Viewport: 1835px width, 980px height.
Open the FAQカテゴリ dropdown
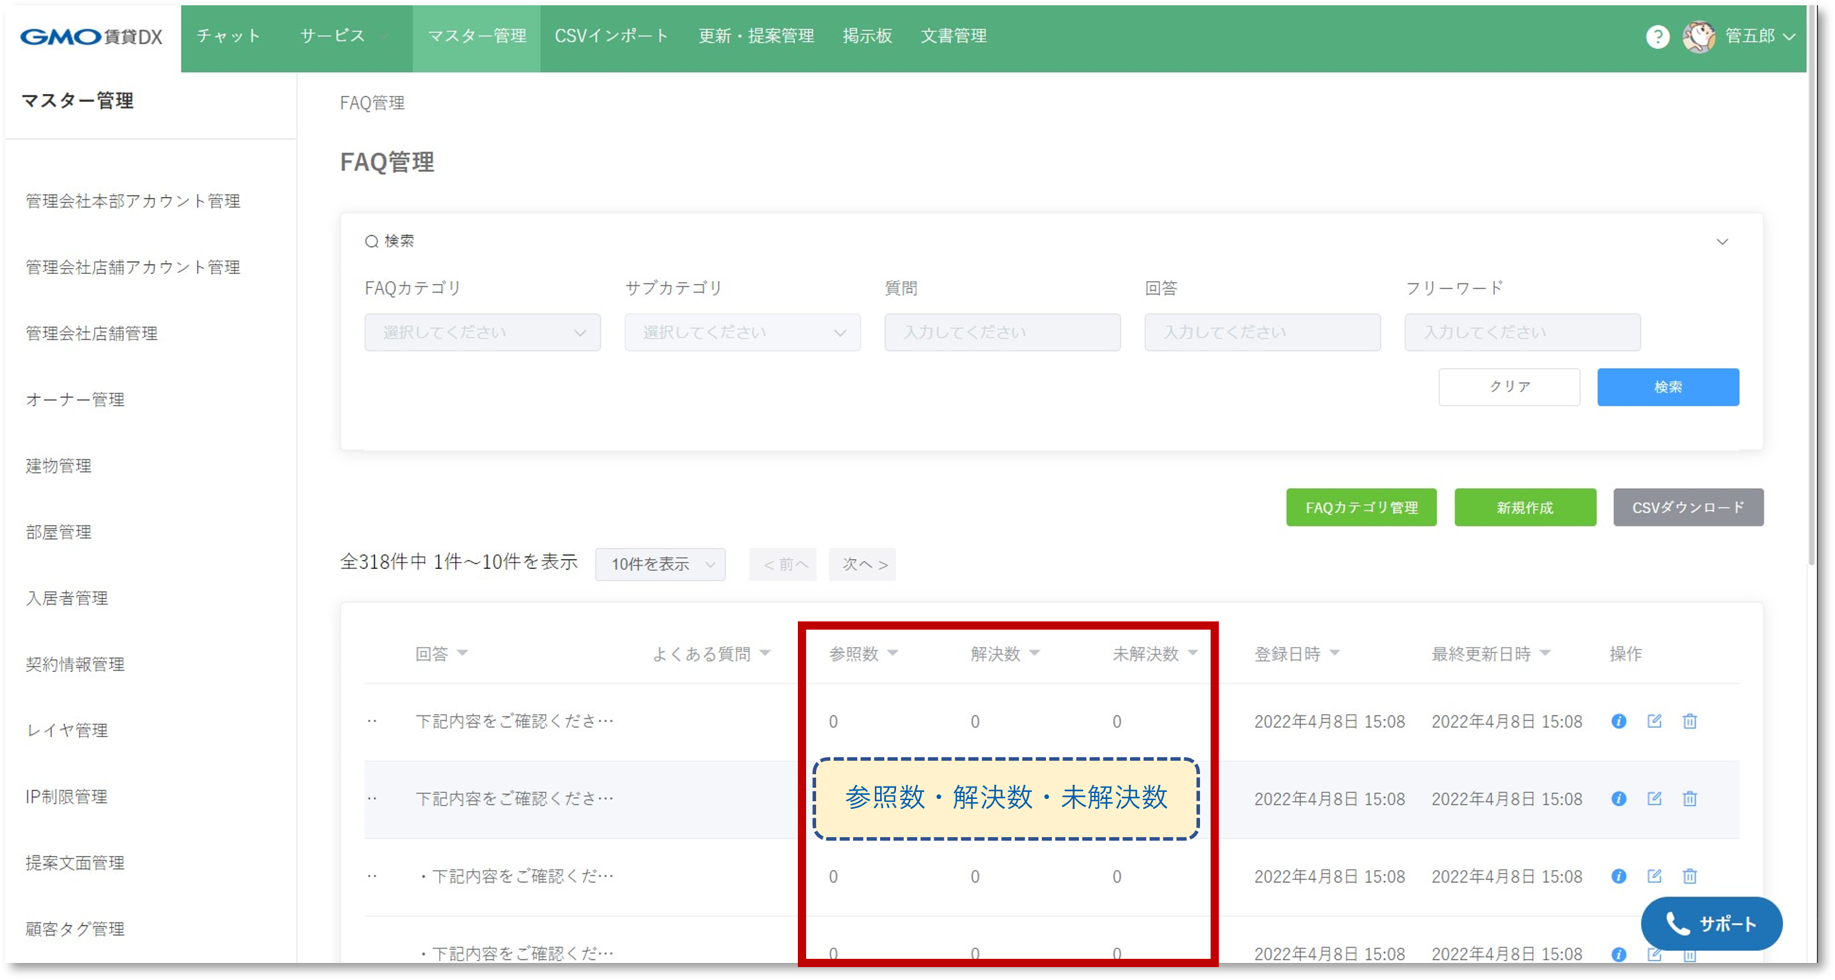[482, 333]
